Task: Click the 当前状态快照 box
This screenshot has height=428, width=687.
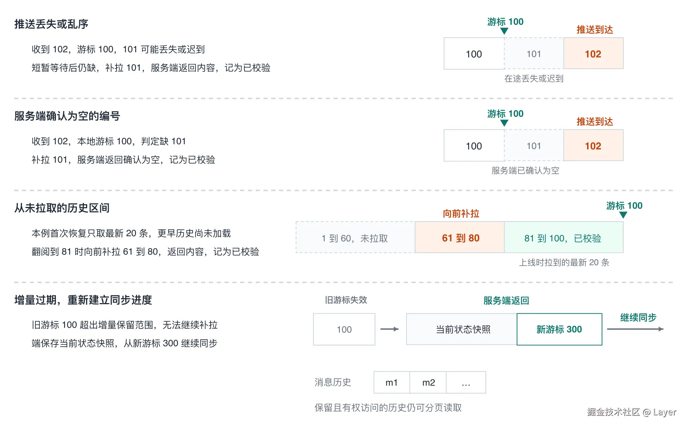Action: 462,329
